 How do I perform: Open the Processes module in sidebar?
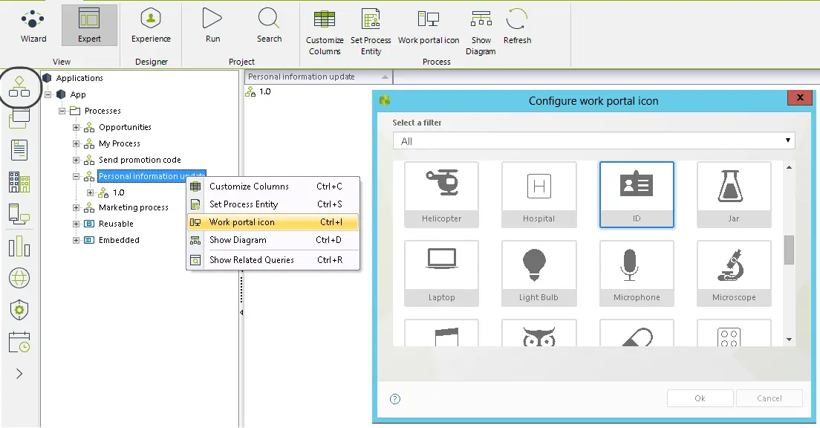(19, 87)
